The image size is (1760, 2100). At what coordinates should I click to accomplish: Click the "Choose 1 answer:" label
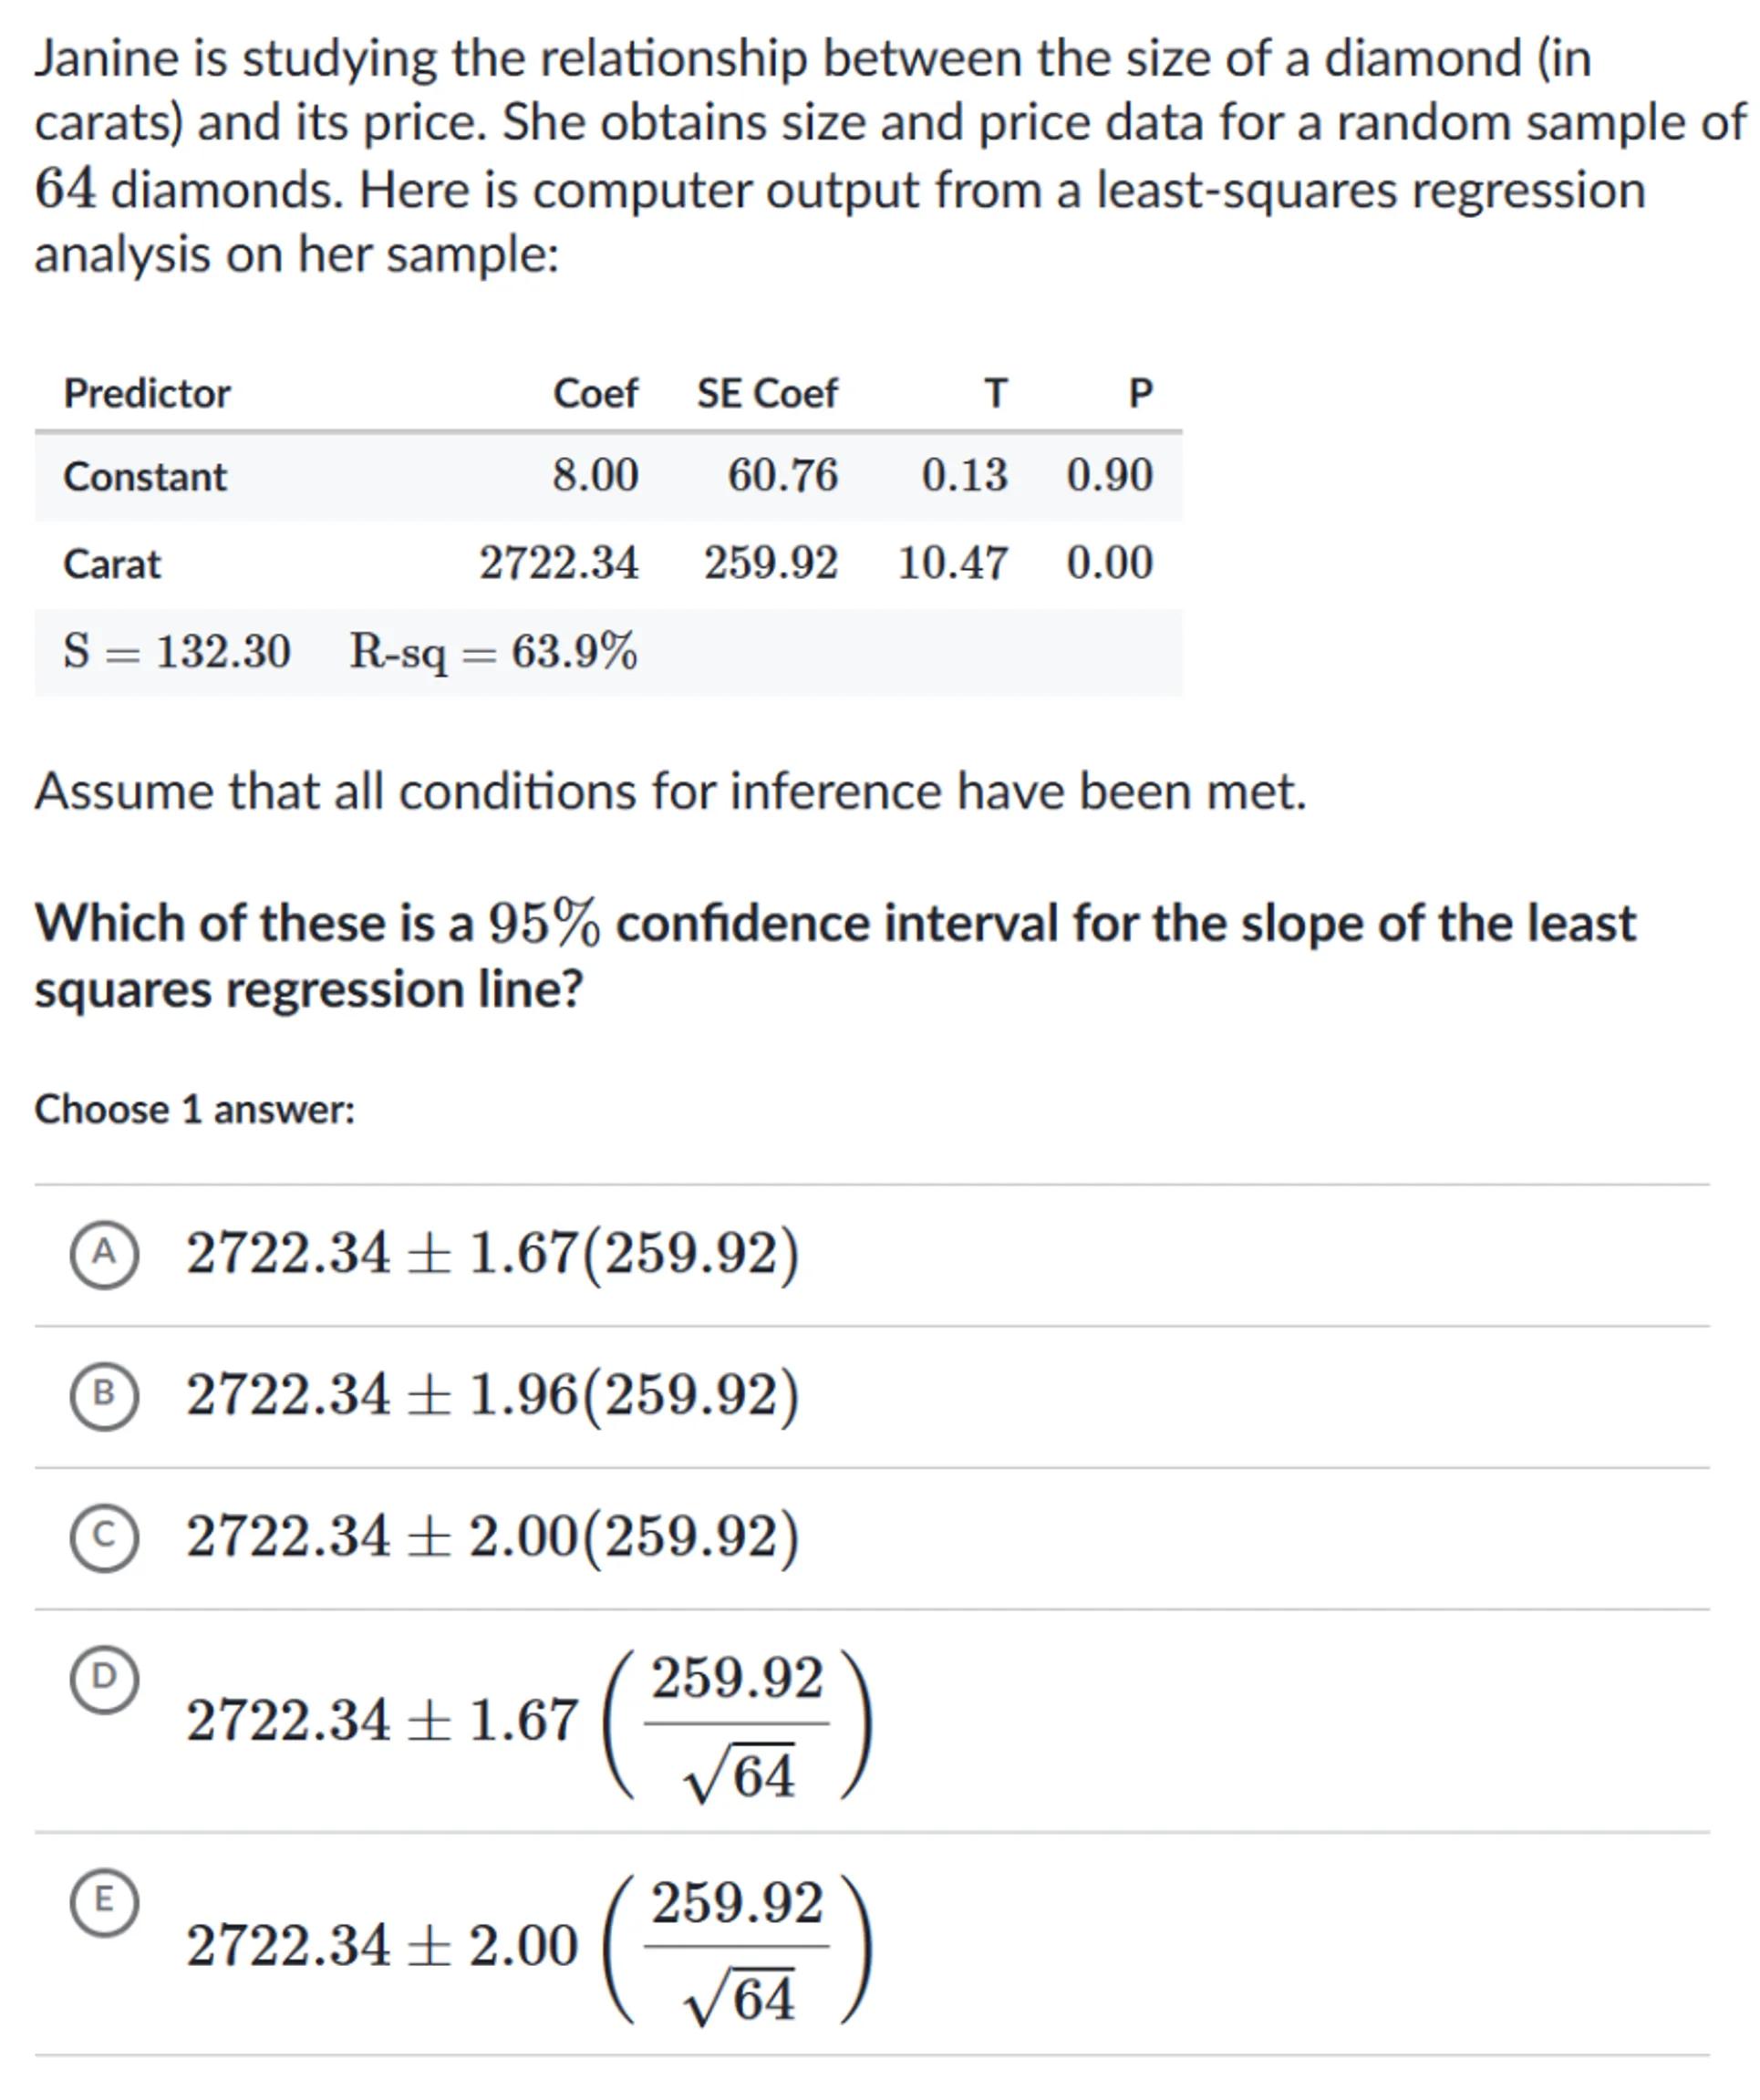(195, 1110)
